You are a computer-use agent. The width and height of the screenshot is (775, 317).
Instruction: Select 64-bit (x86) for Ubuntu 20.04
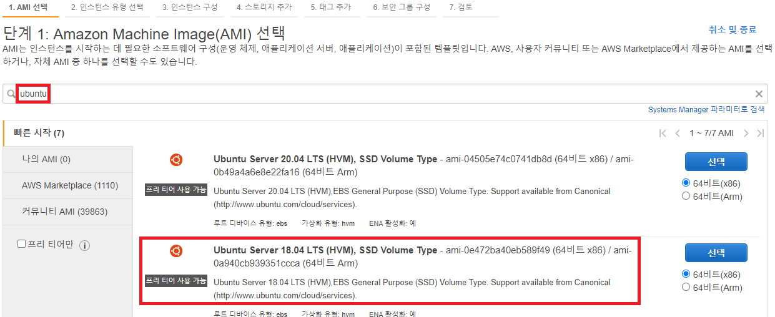tap(686, 183)
